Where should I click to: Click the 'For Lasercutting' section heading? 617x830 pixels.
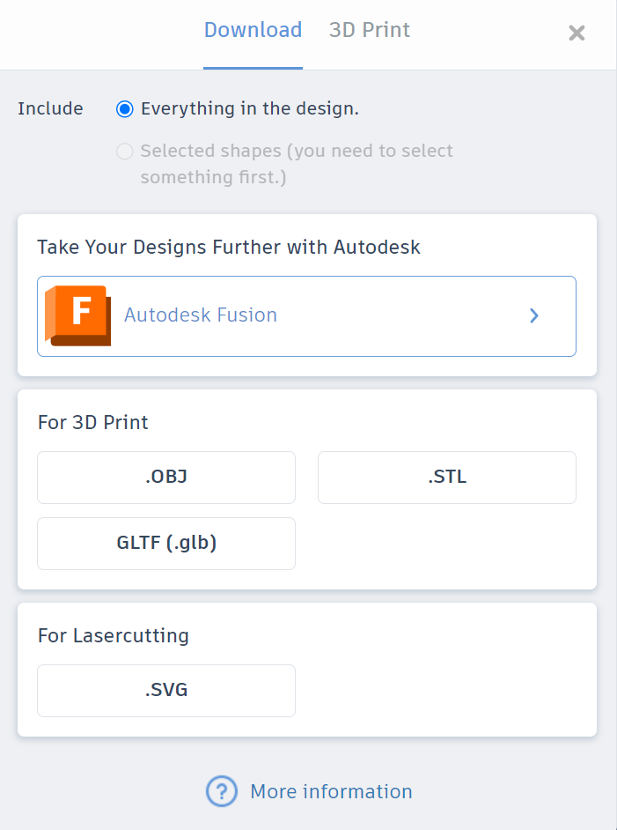(114, 635)
